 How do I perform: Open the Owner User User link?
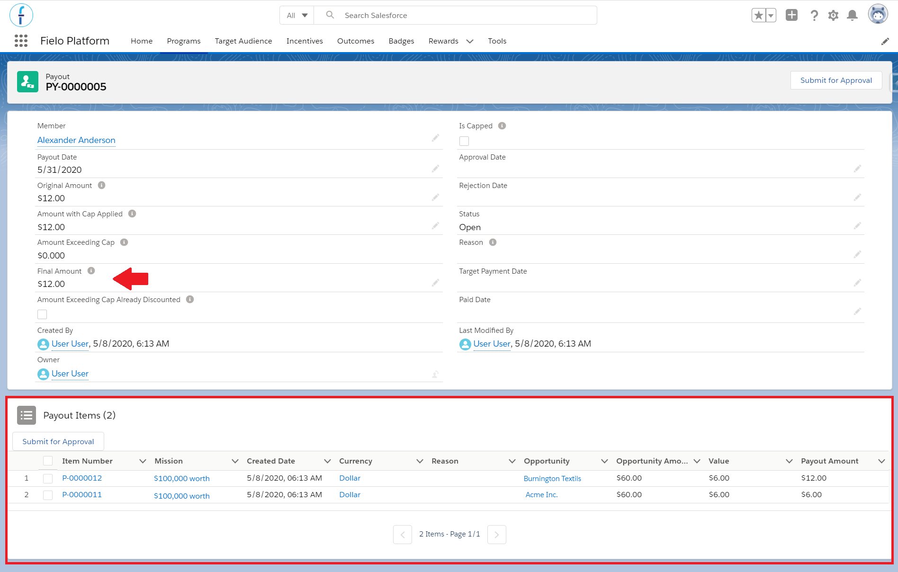point(70,374)
